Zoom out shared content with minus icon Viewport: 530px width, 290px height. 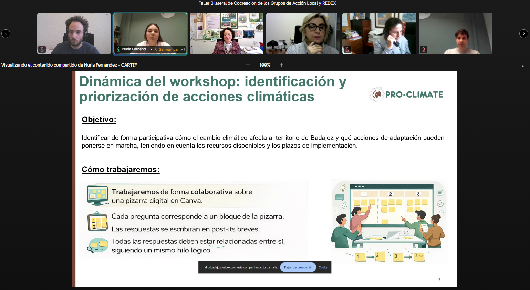tap(248, 65)
